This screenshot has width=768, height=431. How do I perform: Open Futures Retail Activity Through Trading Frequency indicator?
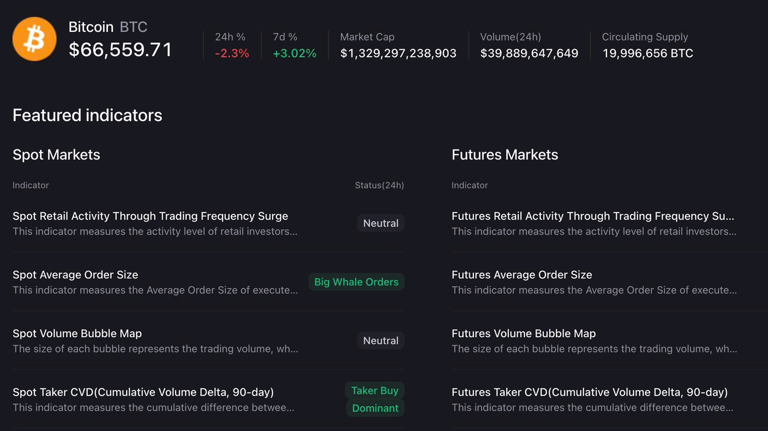(592, 216)
